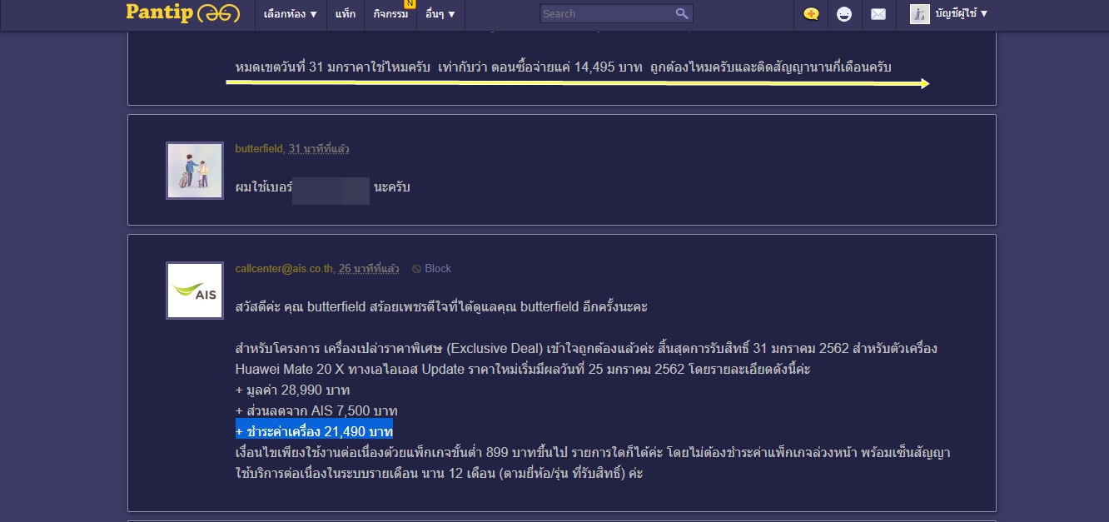Open the yellow chat bubble notifications icon

pyautogui.click(x=811, y=14)
